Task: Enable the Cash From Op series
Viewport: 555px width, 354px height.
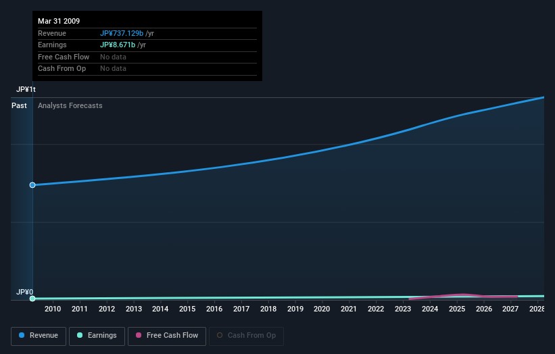Action: click(246, 336)
